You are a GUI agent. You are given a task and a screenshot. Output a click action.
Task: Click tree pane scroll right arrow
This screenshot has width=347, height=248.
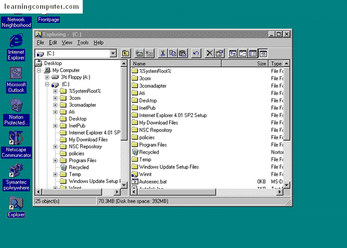[x=117, y=192]
